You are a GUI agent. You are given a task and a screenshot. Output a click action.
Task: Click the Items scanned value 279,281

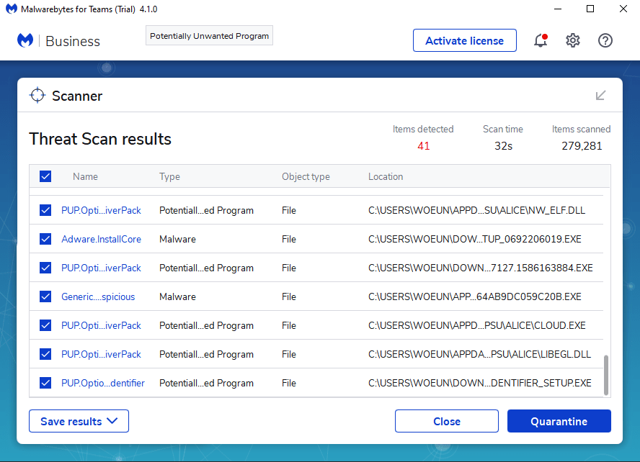tap(582, 146)
